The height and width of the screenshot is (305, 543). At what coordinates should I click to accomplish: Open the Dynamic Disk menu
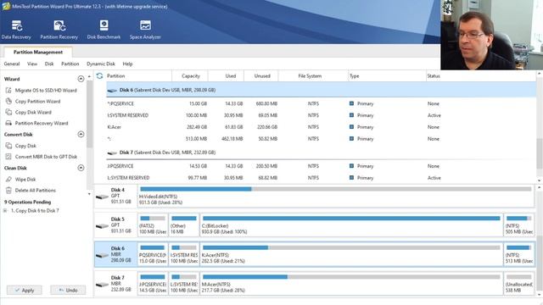[x=101, y=64]
